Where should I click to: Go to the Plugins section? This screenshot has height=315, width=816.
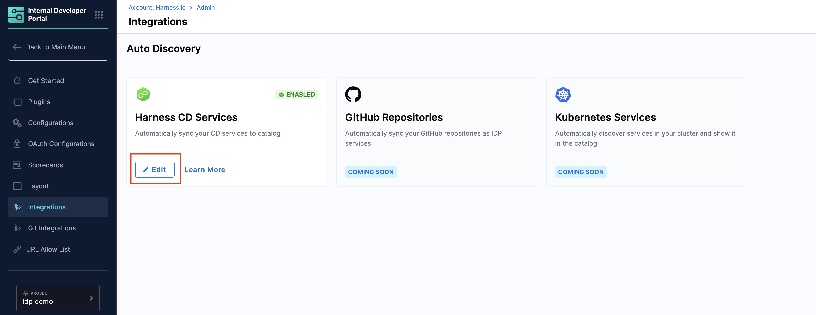39,102
